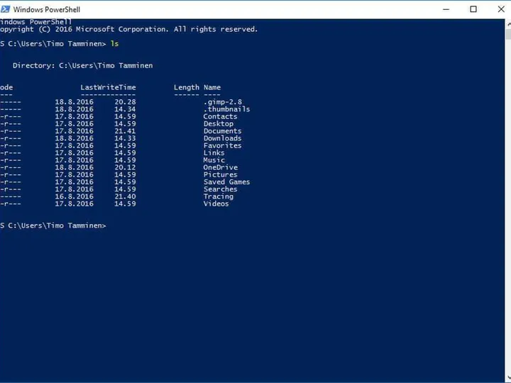The image size is (511, 383).
Task: Click the copyright 2016 Microsoft Corporation line
Action: [129, 29]
